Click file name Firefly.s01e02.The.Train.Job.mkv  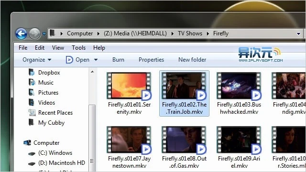click(x=184, y=108)
